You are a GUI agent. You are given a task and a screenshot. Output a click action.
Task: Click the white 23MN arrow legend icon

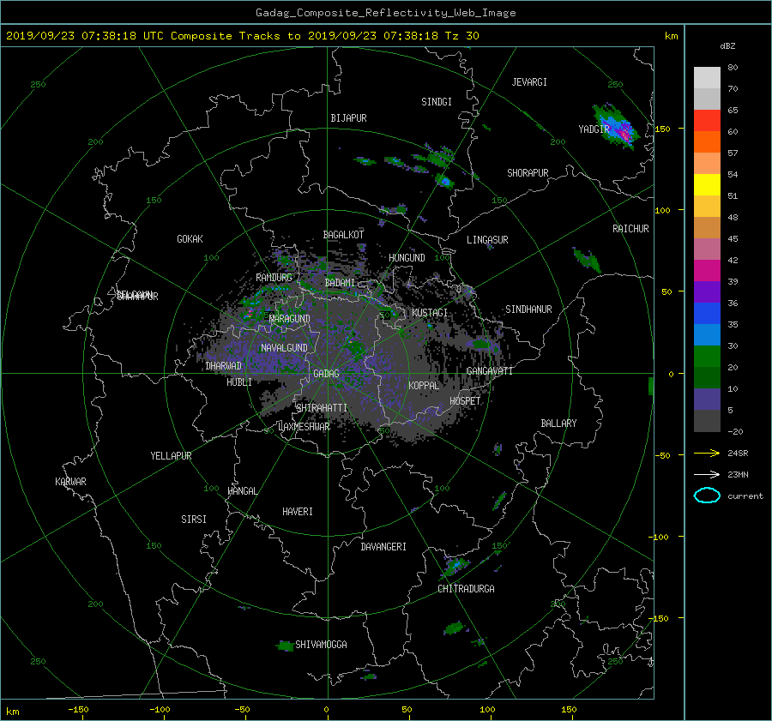pos(707,474)
